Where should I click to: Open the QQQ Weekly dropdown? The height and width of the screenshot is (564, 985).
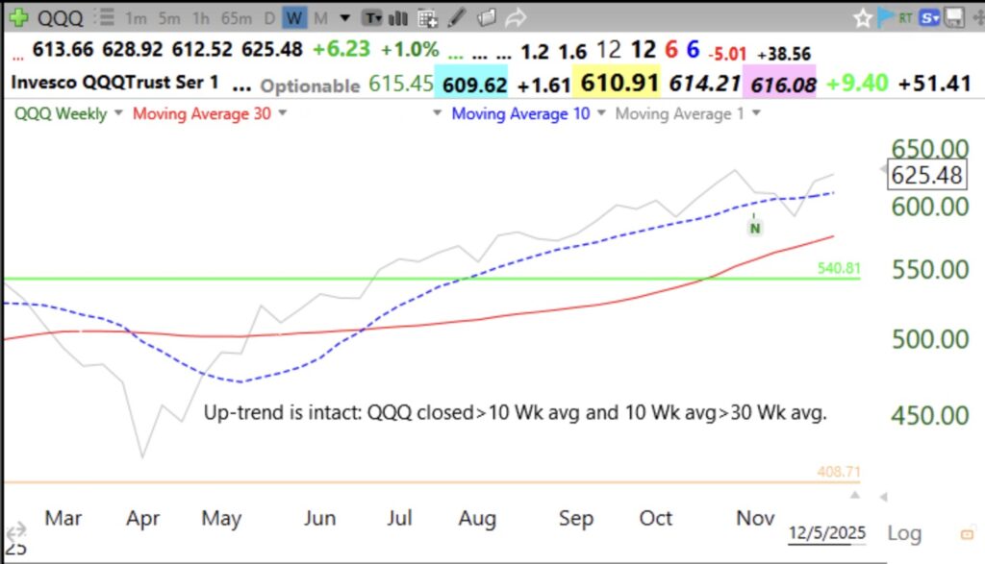[x=61, y=112]
